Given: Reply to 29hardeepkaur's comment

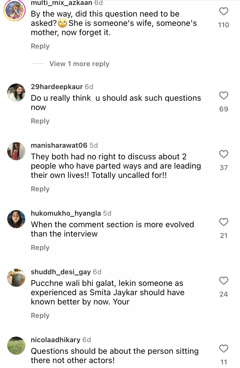Looking at the screenshot, I should pos(40,121).
